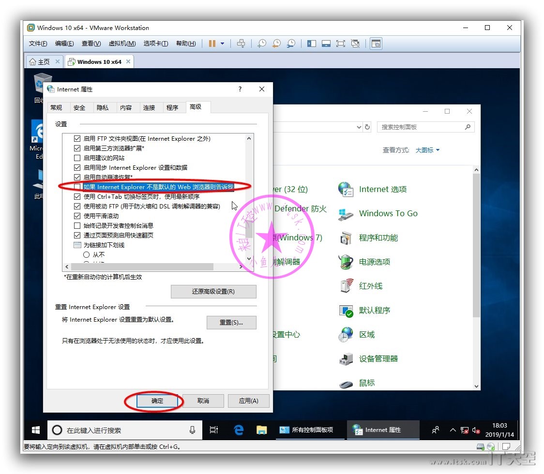Open 程序和功能 in Control Panel
This screenshot has height=474, width=544.
pyautogui.click(x=368, y=238)
